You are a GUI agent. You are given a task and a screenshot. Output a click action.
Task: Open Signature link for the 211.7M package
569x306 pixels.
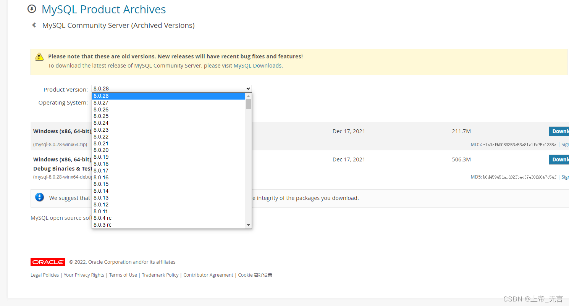point(565,145)
